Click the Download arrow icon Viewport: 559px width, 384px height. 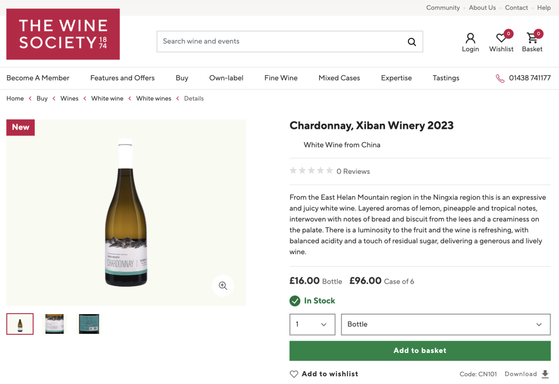point(545,374)
